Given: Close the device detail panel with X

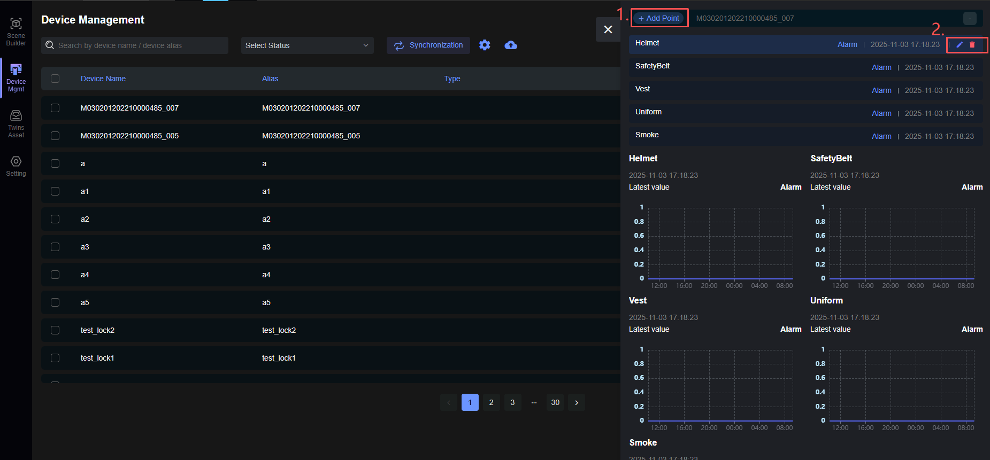Looking at the screenshot, I should point(608,29).
